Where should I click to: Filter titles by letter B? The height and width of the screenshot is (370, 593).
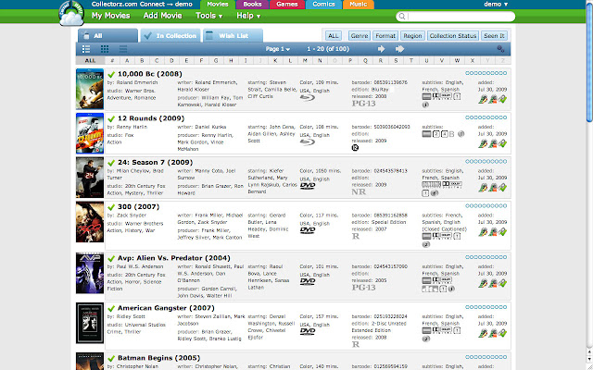(142, 60)
